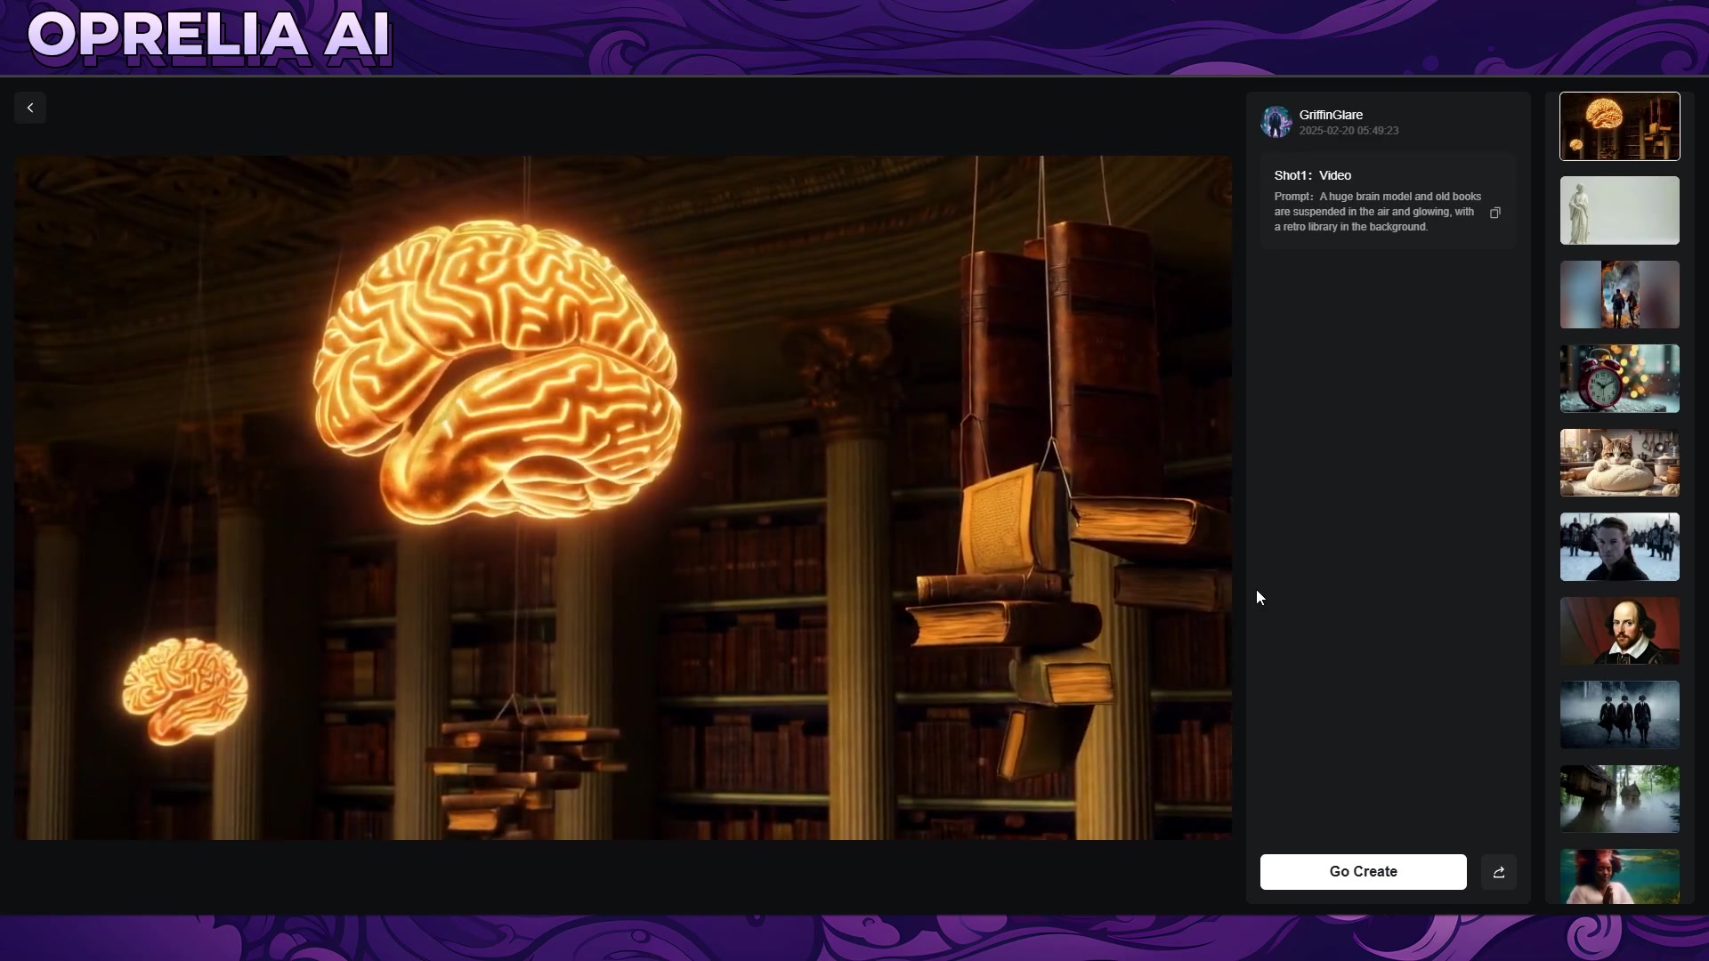1709x961 pixels.
Task: Copy the prompt text with copy icon
Action: pos(1495,213)
